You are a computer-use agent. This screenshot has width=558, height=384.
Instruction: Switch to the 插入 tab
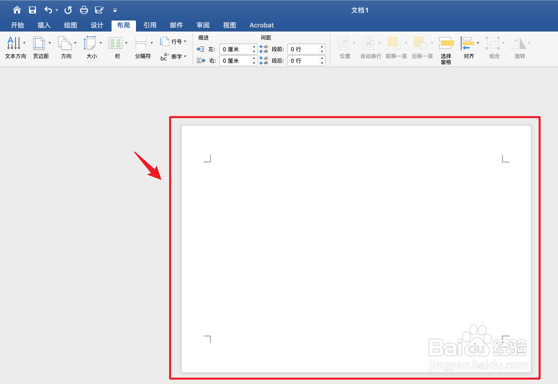pyautogui.click(x=44, y=25)
